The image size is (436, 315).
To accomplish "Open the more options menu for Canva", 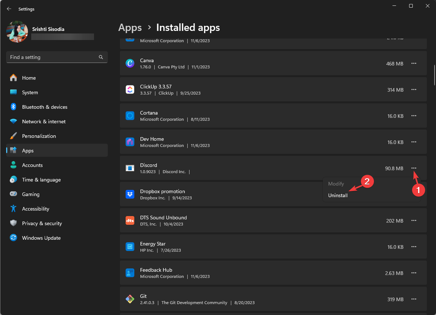I will (414, 63).
